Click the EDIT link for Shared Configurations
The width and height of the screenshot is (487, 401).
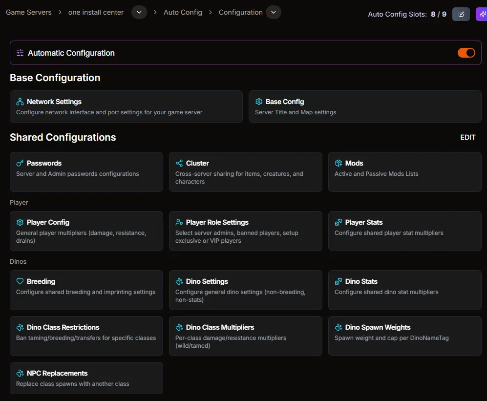coord(467,137)
